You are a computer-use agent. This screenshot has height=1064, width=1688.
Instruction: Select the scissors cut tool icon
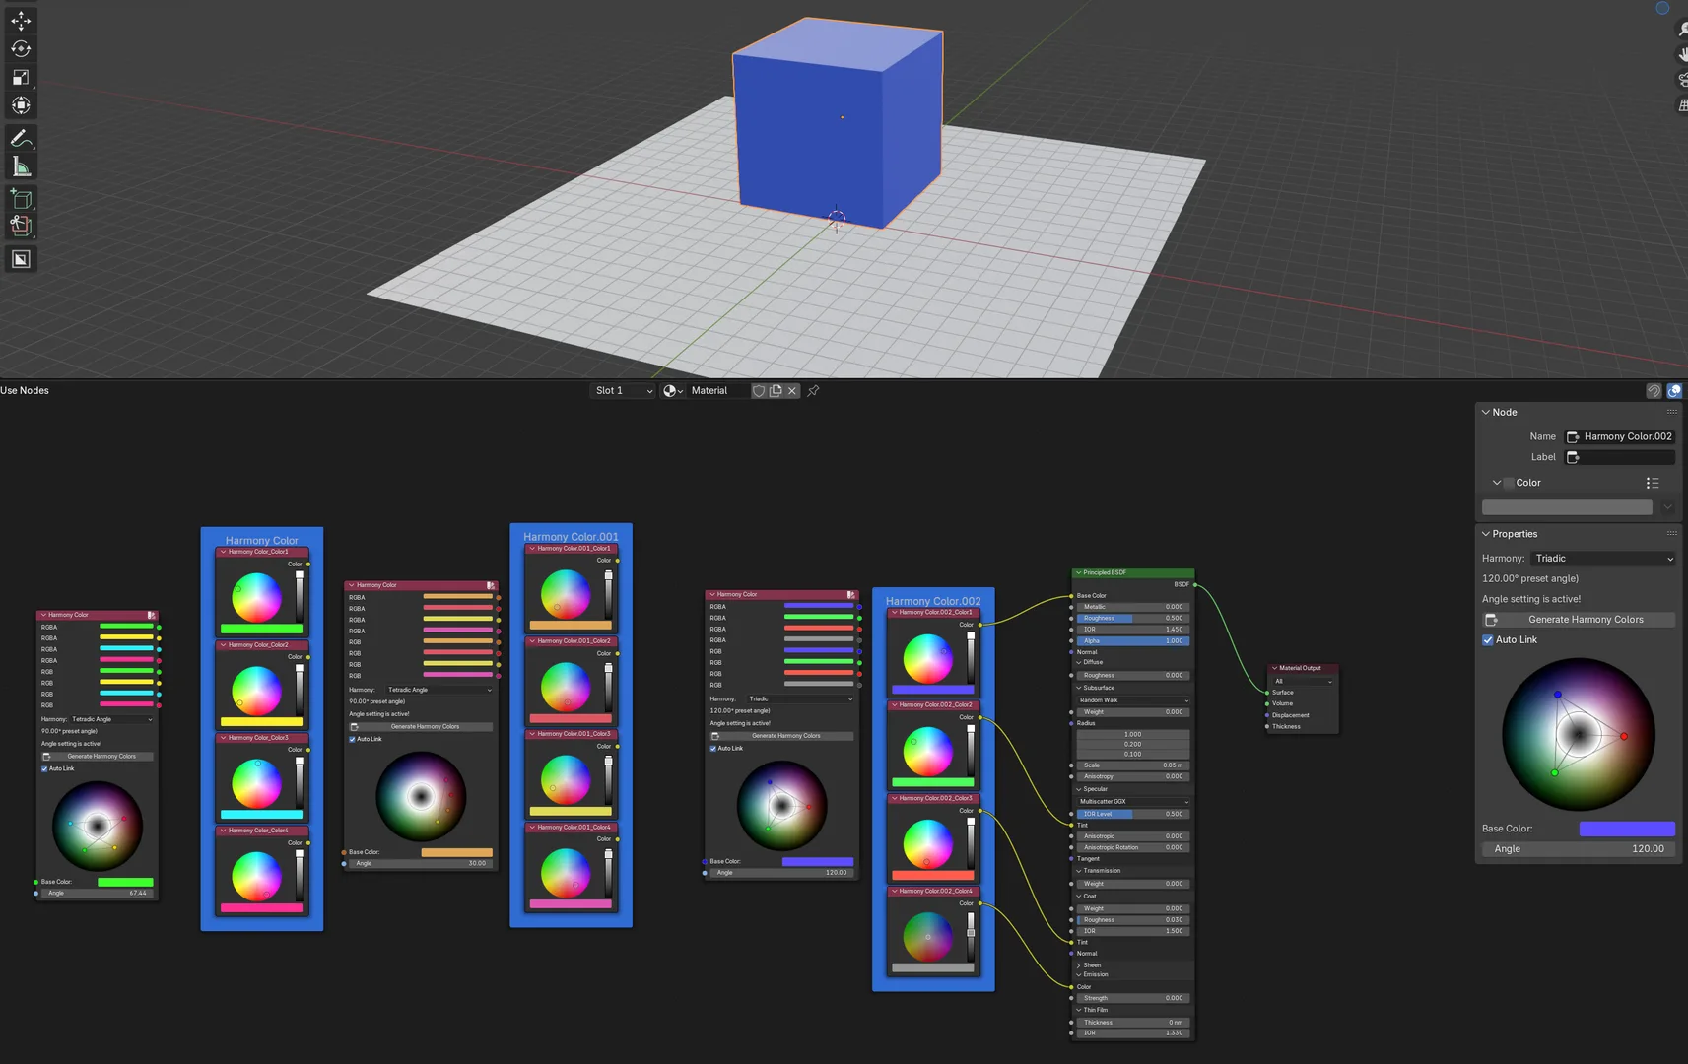[21, 227]
